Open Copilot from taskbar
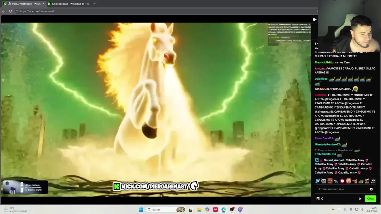Image resolution: width=381 pixels, height=214 pixels. click(207, 210)
